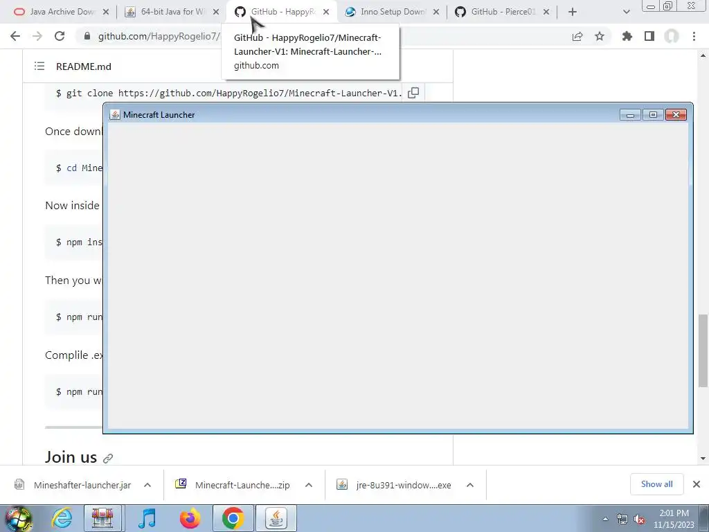Launch Internet Explorer from taskbar
Viewport: 709px width, 532px height.
coord(62,518)
